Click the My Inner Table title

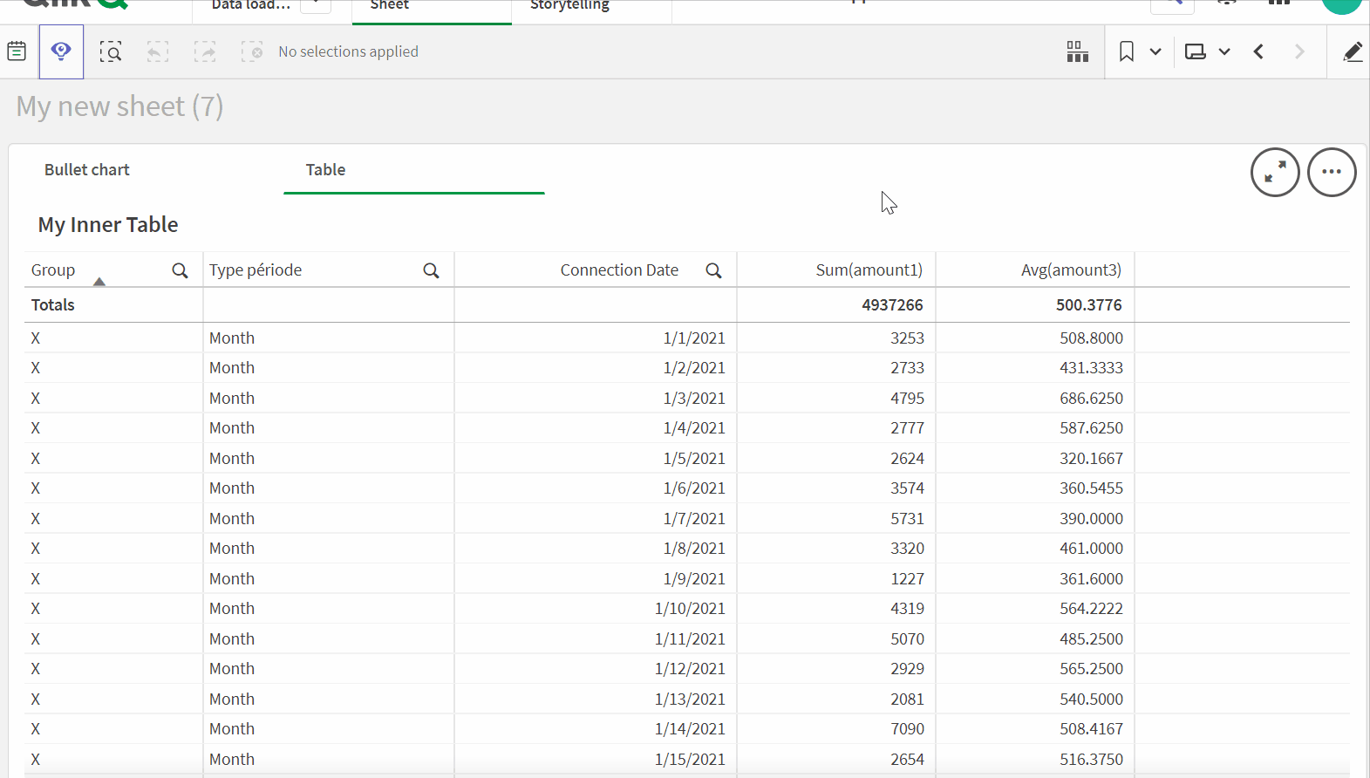(108, 225)
